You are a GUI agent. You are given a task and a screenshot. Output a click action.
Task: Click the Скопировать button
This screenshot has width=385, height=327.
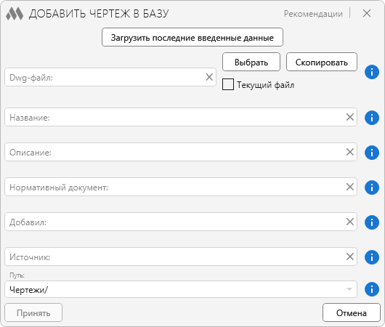click(x=322, y=62)
